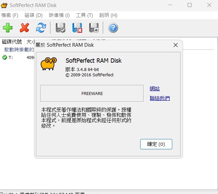Click the floppy with down arrow icon

(94, 28)
